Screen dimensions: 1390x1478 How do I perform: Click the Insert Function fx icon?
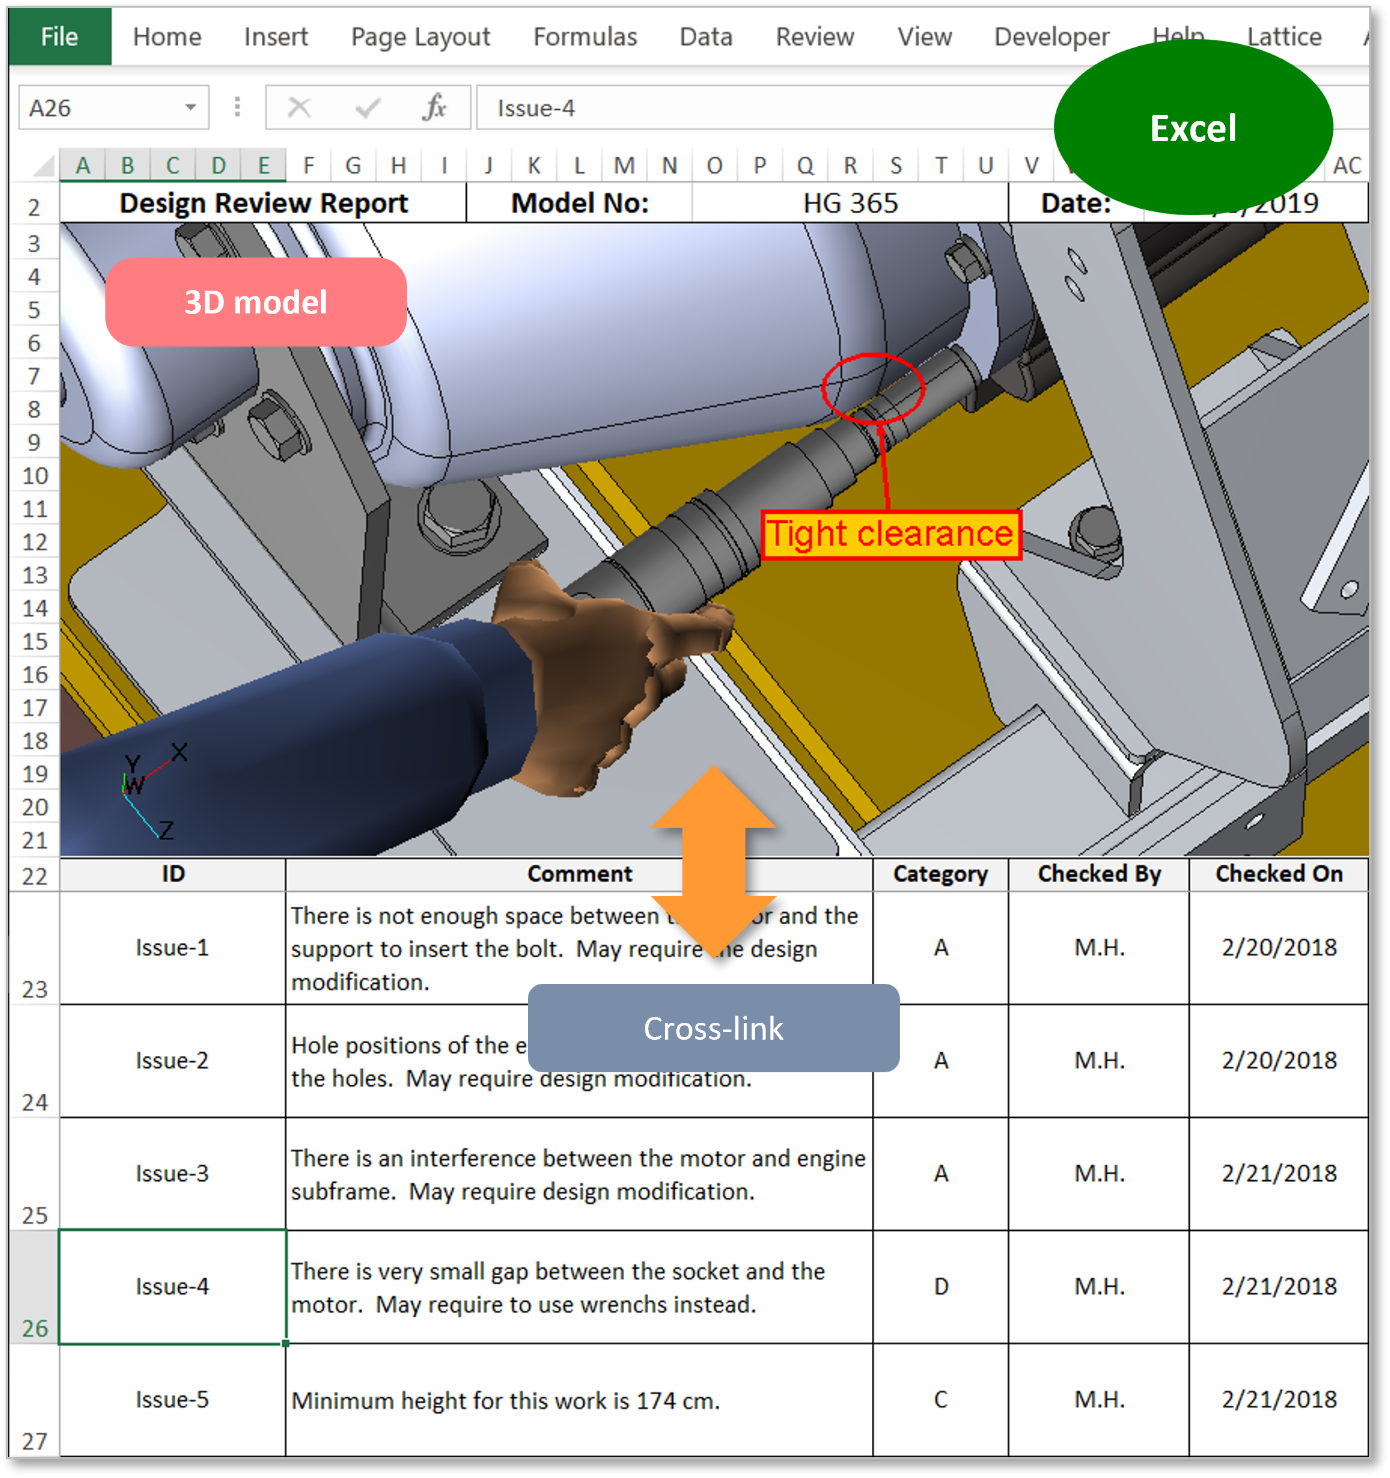tap(434, 108)
